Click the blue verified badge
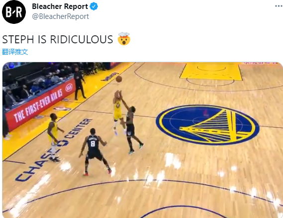Image resolution: width=283 pixels, height=218 pixels. point(94,6)
